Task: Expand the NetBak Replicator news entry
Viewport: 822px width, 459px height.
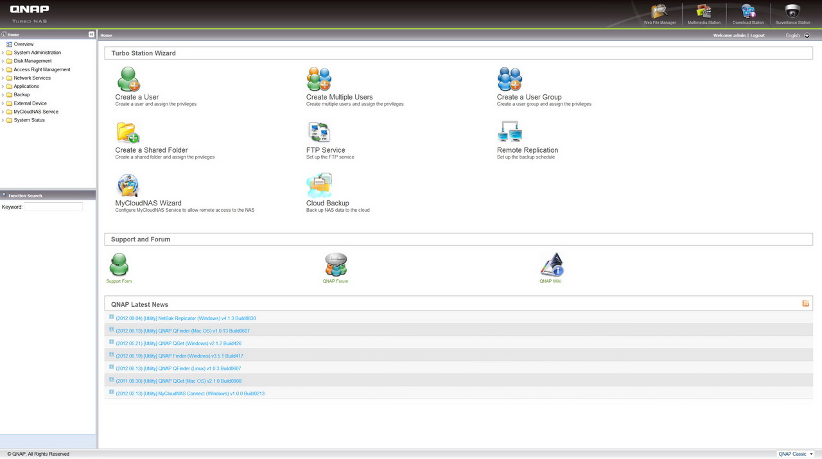Action: [x=112, y=316]
